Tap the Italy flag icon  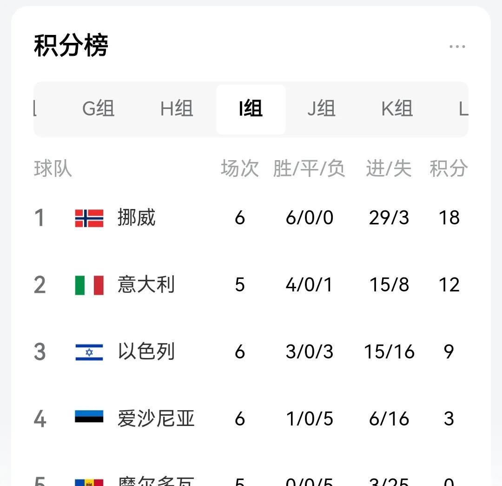click(89, 285)
